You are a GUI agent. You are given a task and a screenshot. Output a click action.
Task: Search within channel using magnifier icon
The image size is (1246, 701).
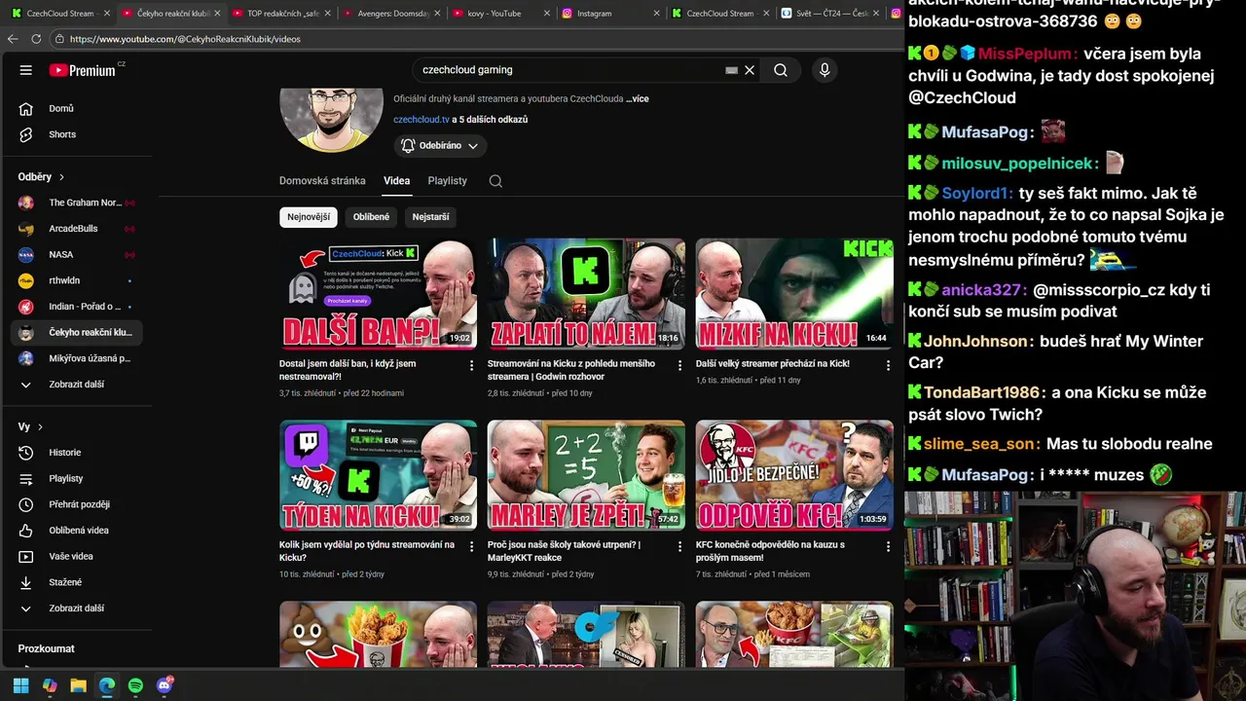pyautogui.click(x=495, y=181)
